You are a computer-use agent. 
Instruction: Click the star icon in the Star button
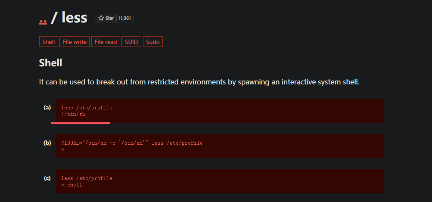pos(101,18)
